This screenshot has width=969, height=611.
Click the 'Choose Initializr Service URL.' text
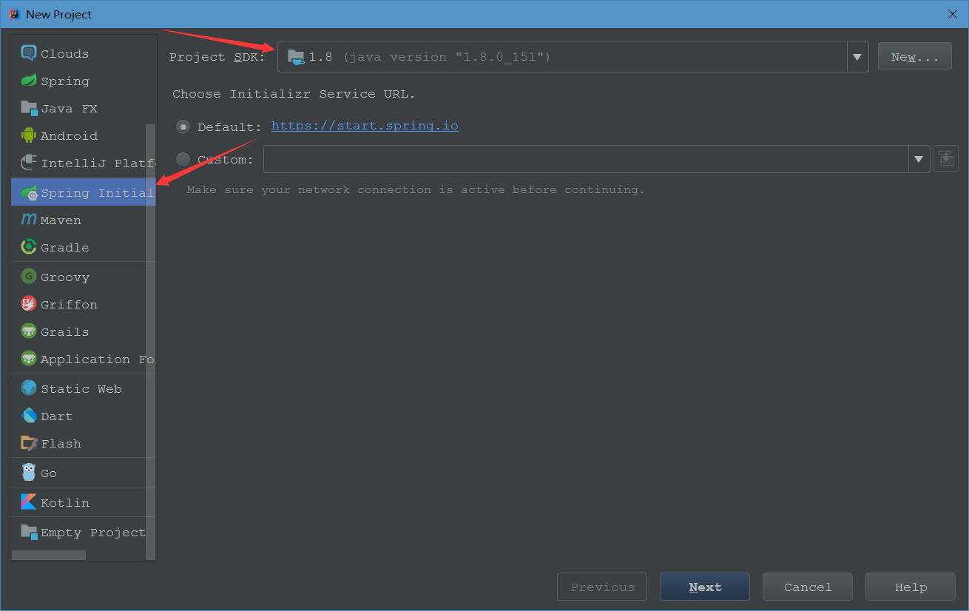[294, 94]
